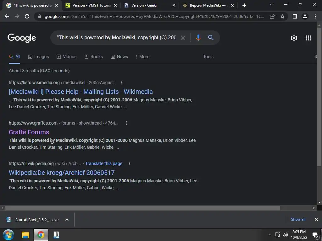Click the vertical page scrollbar
Viewport: 322px width, 241px height.
click(x=319, y=96)
